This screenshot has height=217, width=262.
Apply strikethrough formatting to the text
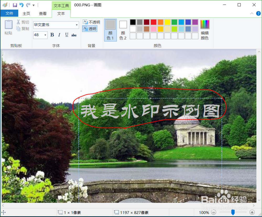[74, 35]
